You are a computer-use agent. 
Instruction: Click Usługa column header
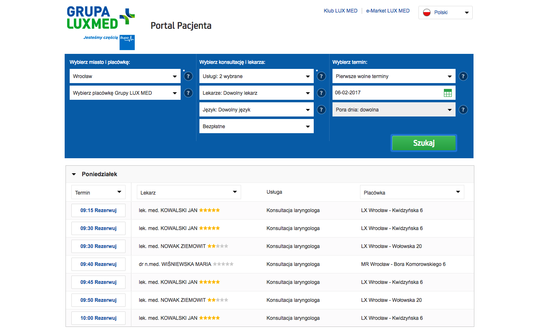pos(275,192)
